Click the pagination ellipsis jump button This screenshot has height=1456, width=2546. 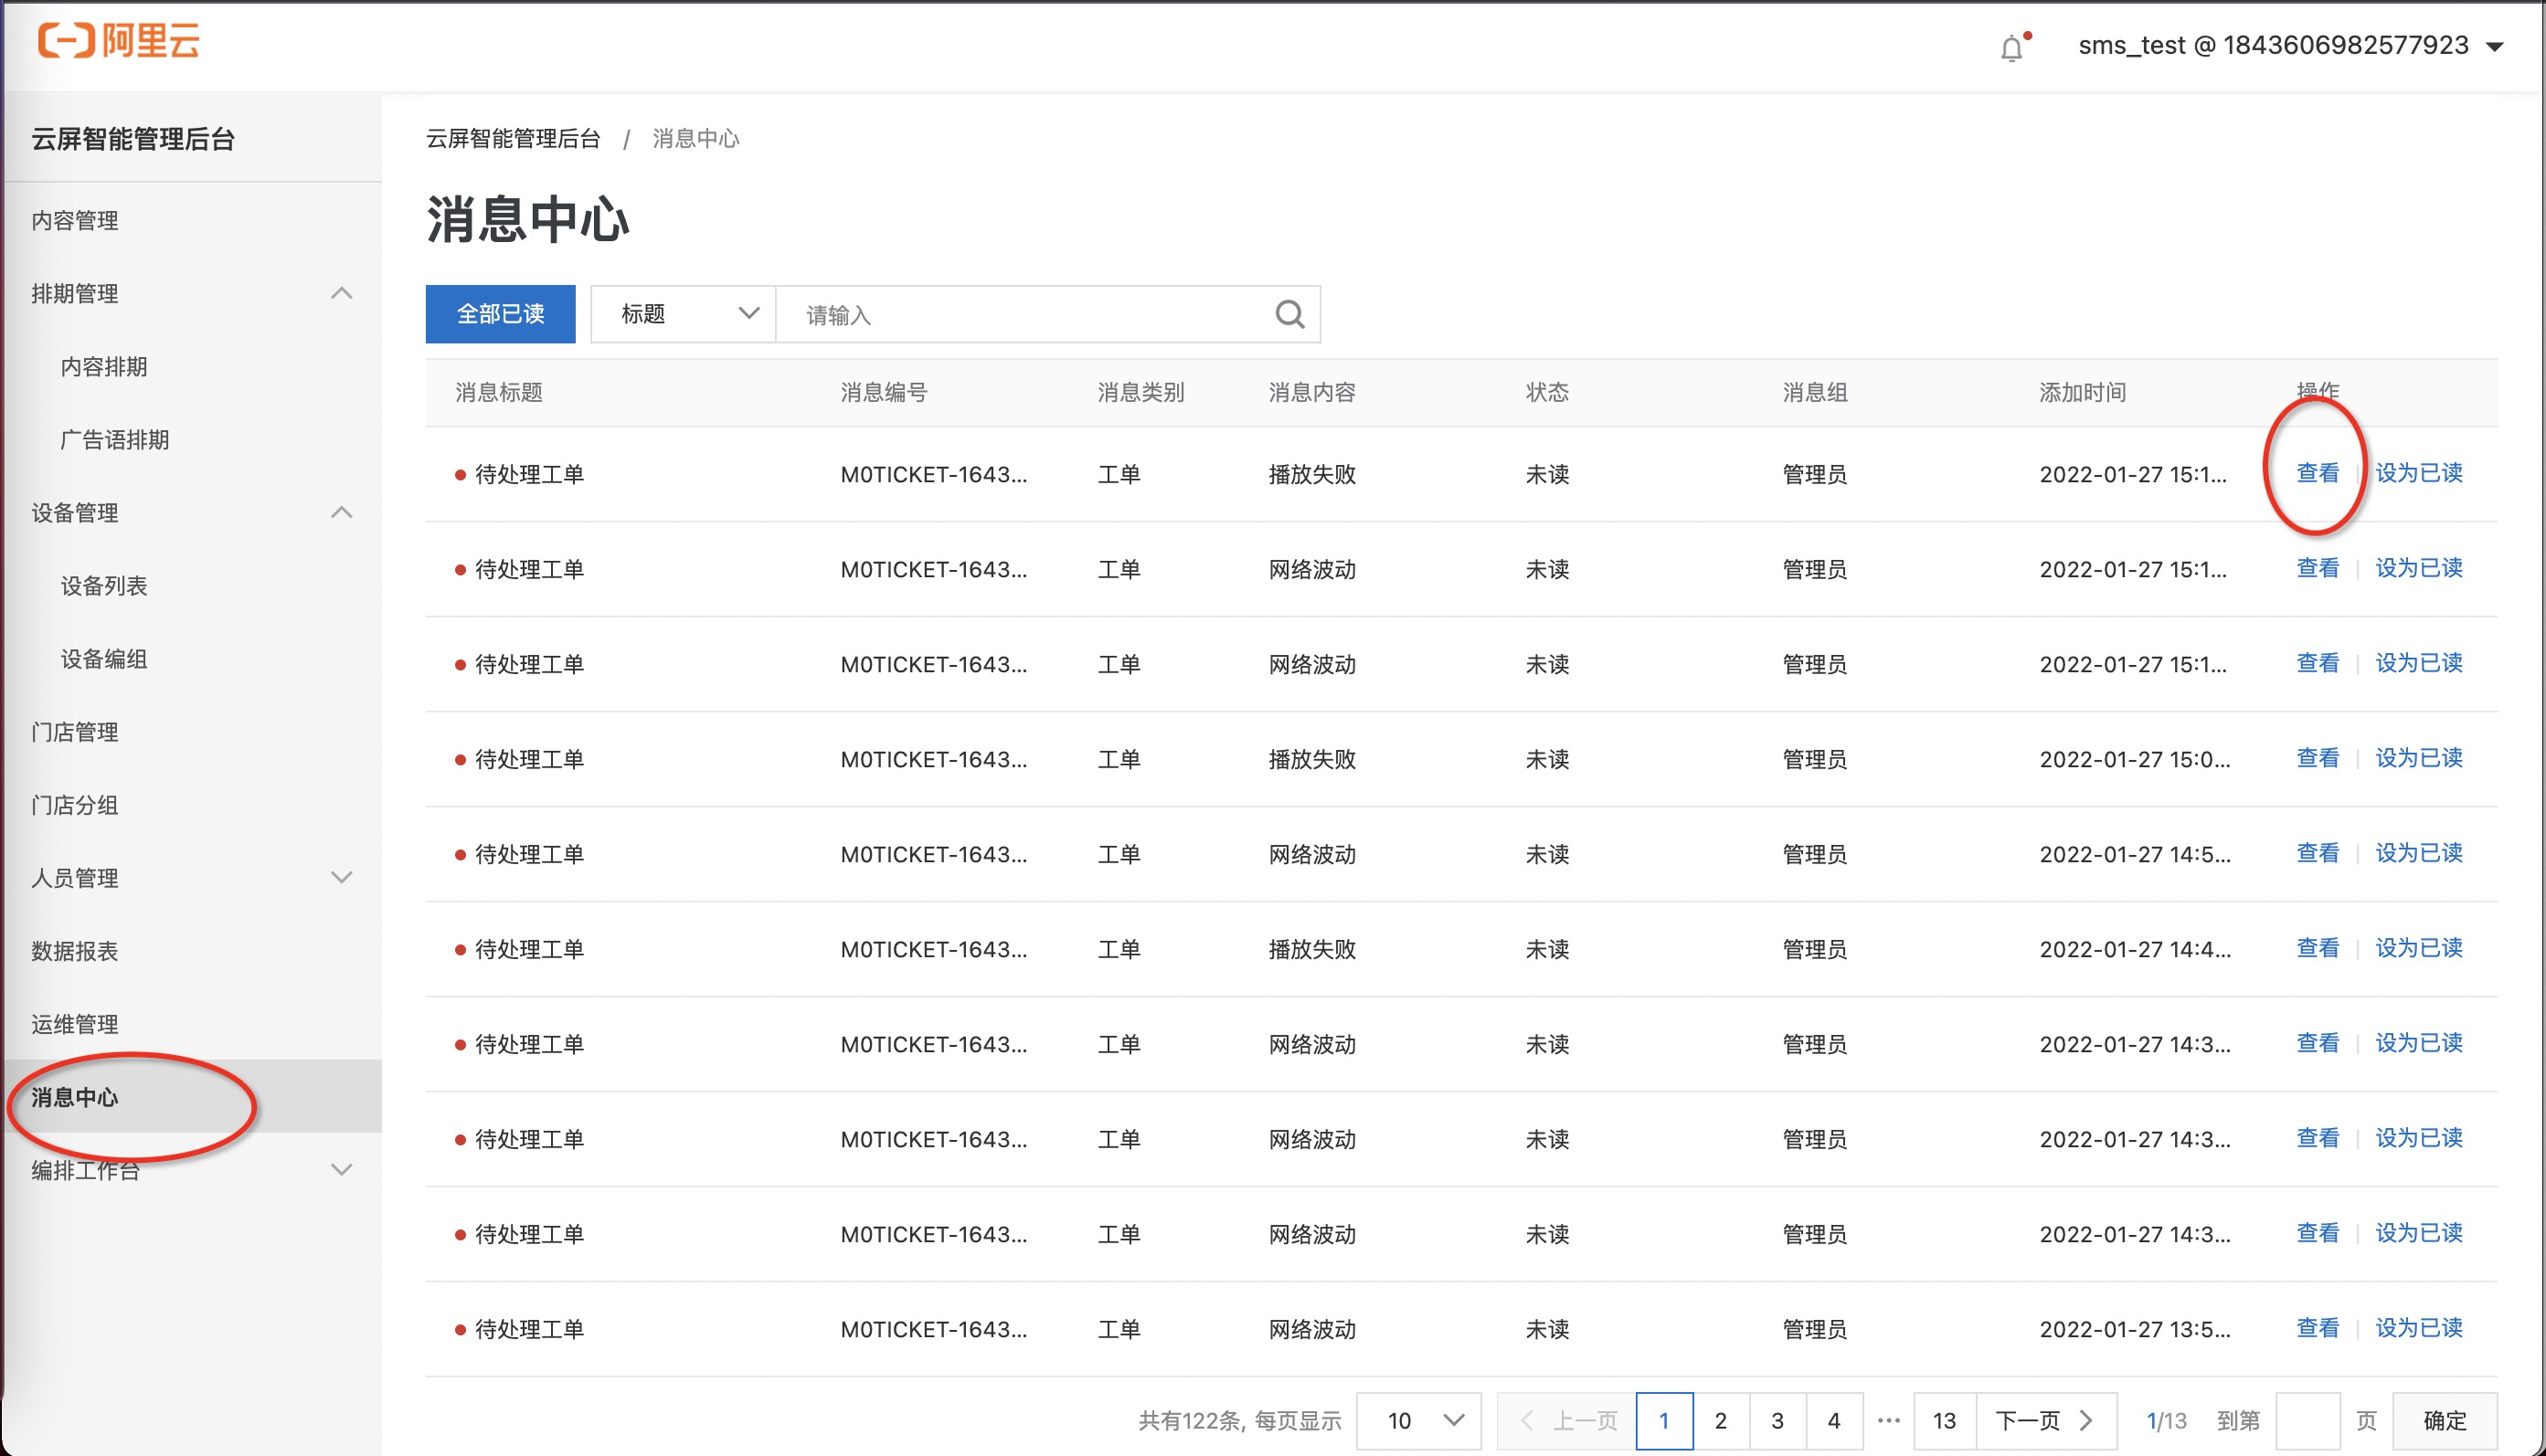(1889, 1420)
